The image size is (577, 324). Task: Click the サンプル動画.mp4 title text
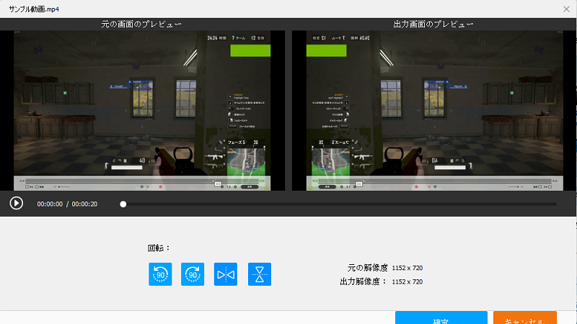tap(34, 9)
